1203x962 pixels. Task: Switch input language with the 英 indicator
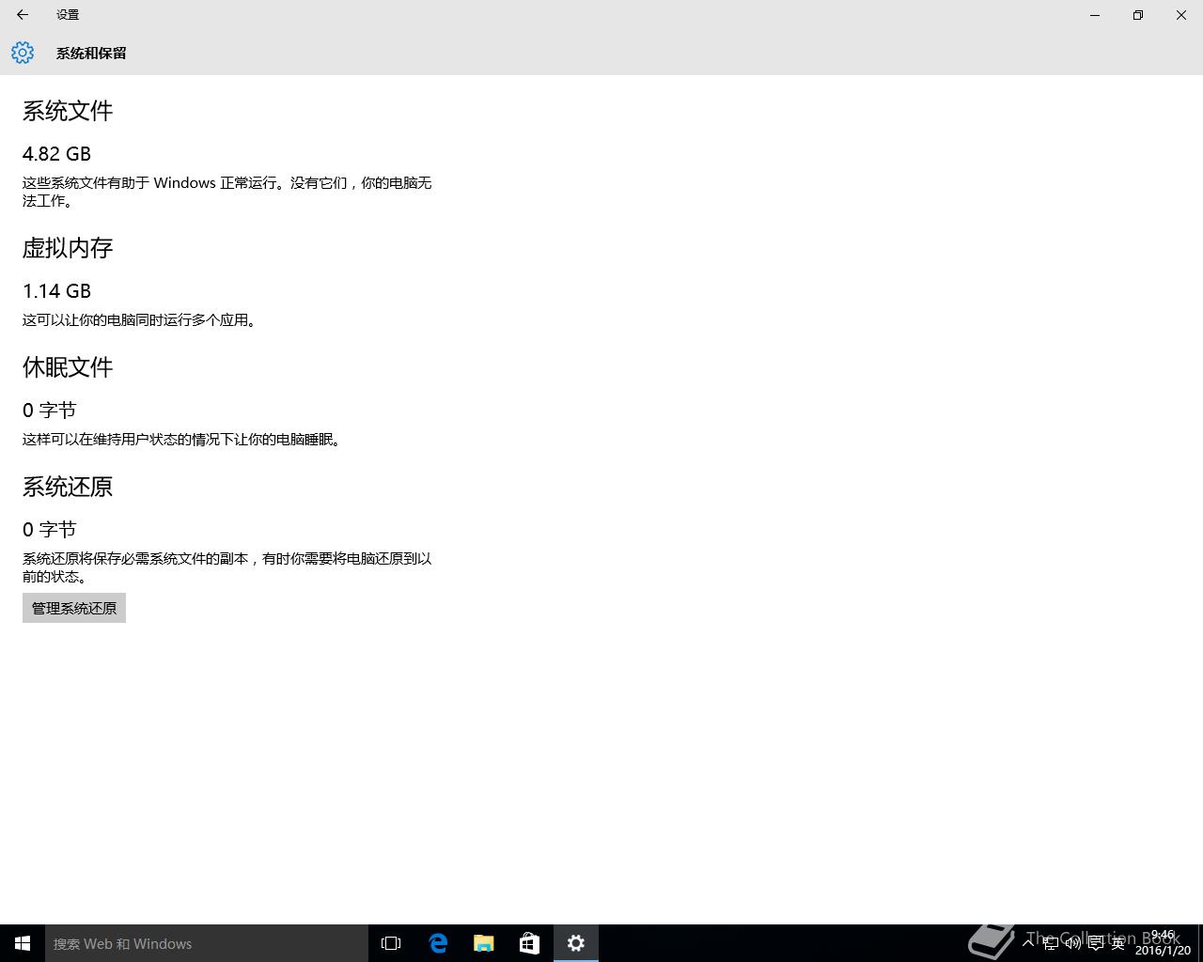pos(1117,943)
